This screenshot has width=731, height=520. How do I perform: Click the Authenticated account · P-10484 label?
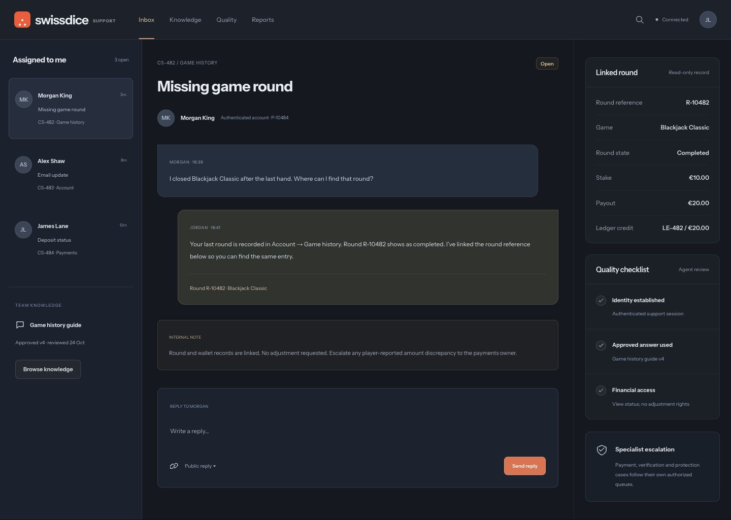[254, 118]
